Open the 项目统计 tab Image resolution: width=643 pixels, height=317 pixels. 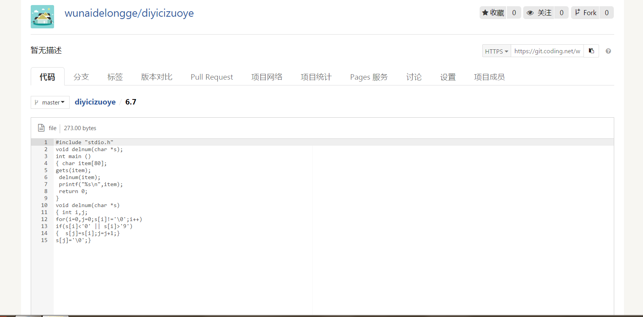click(316, 77)
